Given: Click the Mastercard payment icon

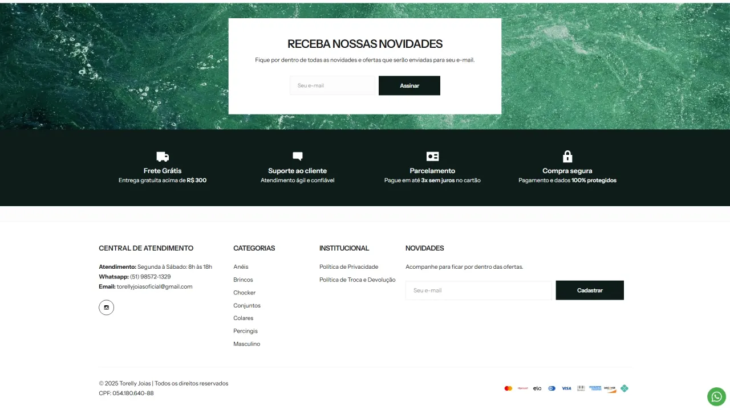Looking at the screenshot, I should coord(508,388).
